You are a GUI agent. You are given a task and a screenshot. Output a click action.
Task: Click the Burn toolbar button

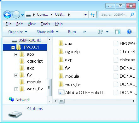pyautogui.click(x=72, y=32)
